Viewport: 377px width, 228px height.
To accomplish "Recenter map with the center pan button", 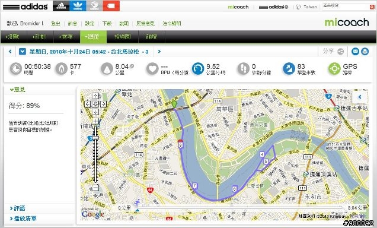I will (95, 104).
